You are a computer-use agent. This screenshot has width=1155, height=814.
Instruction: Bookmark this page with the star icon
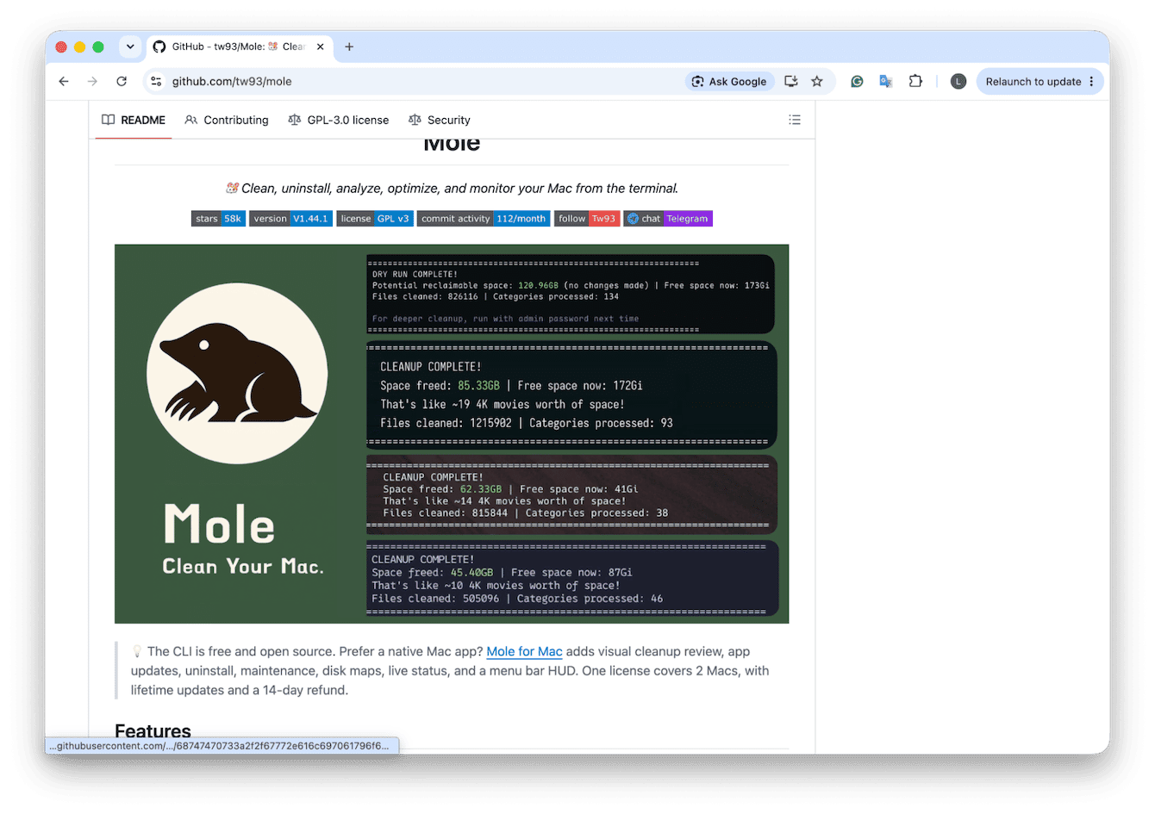(x=817, y=81)
